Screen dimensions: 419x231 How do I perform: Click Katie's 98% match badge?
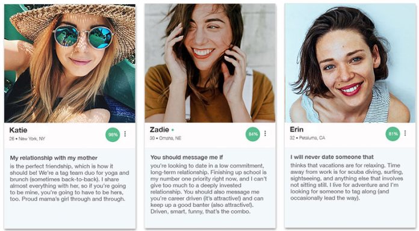click(x=113, y=135)
